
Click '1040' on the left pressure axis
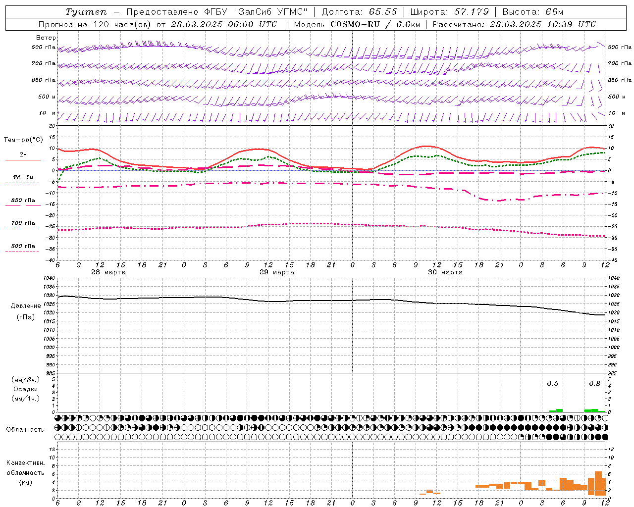pos(49,278)
